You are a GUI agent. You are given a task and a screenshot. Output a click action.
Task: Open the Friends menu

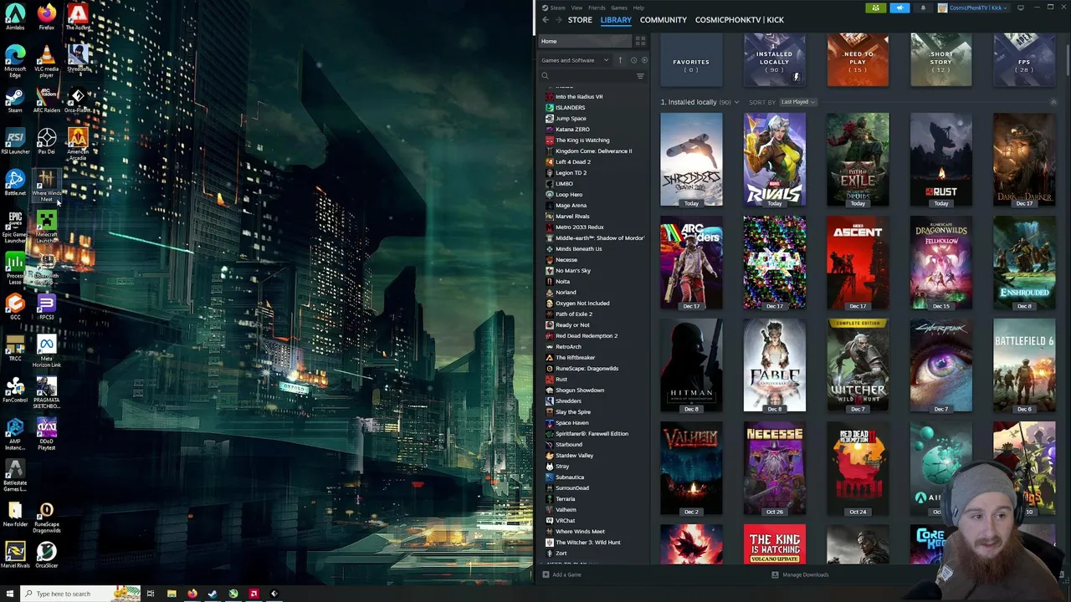click(x=597, y=8)
